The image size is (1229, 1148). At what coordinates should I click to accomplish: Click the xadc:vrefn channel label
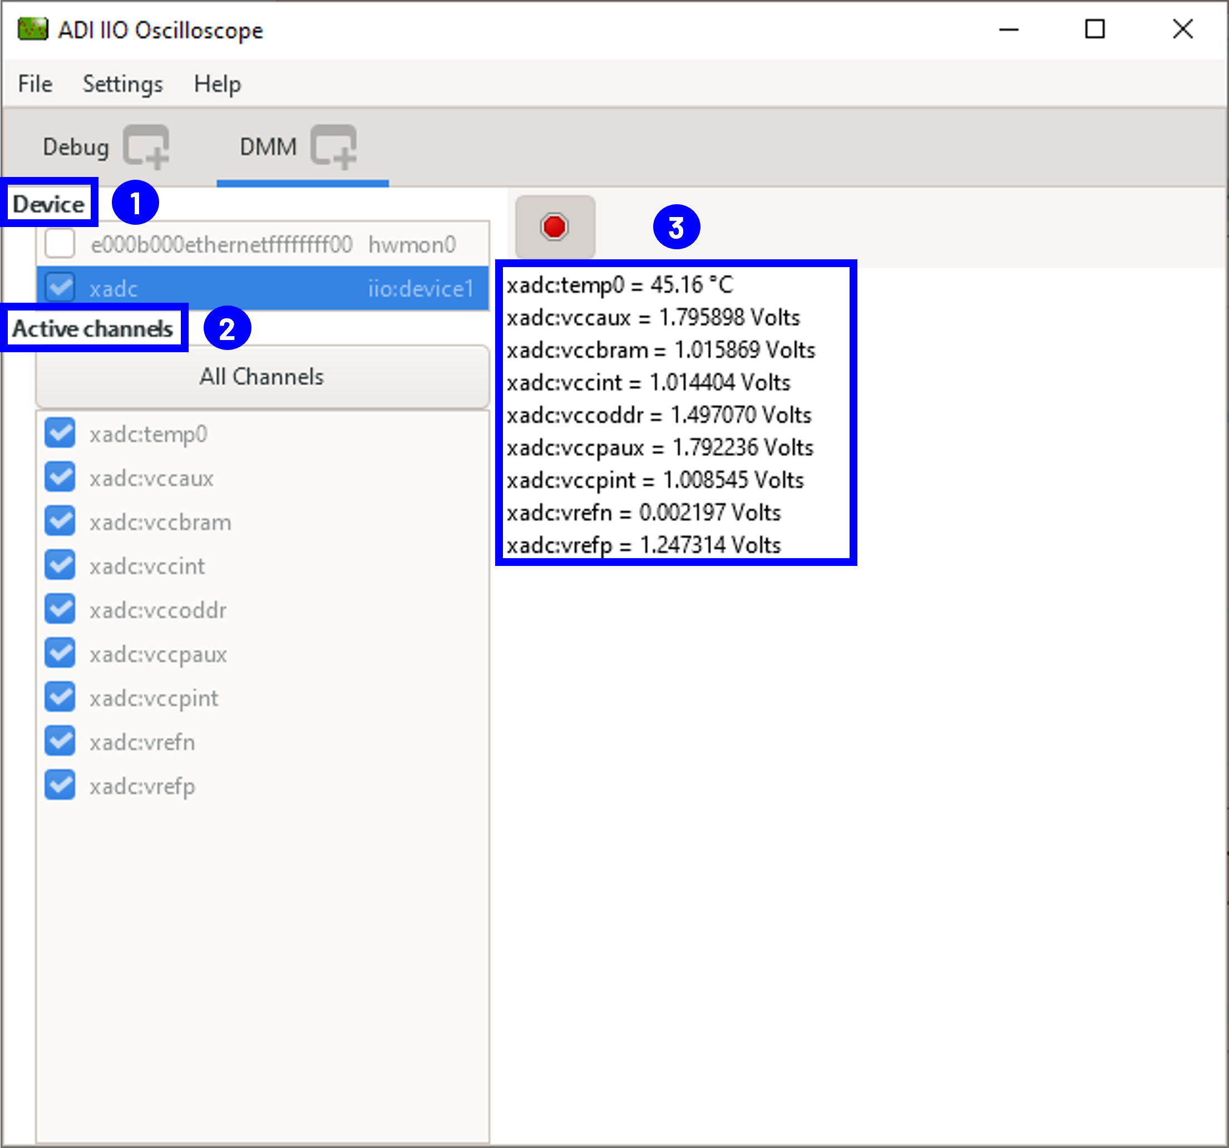pyautogui.click(x=142, y=742)
